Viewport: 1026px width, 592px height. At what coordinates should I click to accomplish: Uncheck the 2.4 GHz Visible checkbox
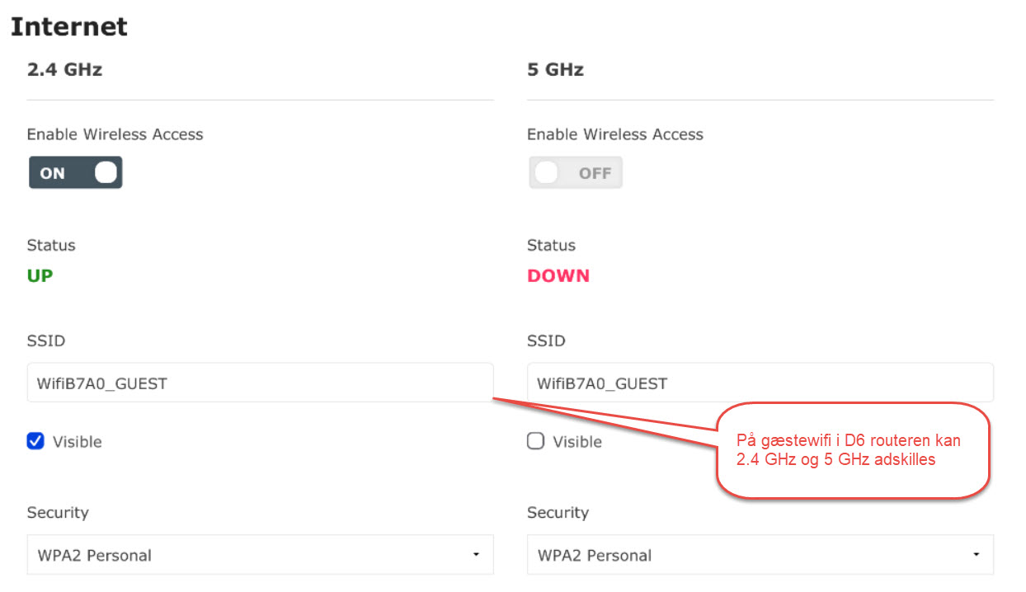(35, 441)
